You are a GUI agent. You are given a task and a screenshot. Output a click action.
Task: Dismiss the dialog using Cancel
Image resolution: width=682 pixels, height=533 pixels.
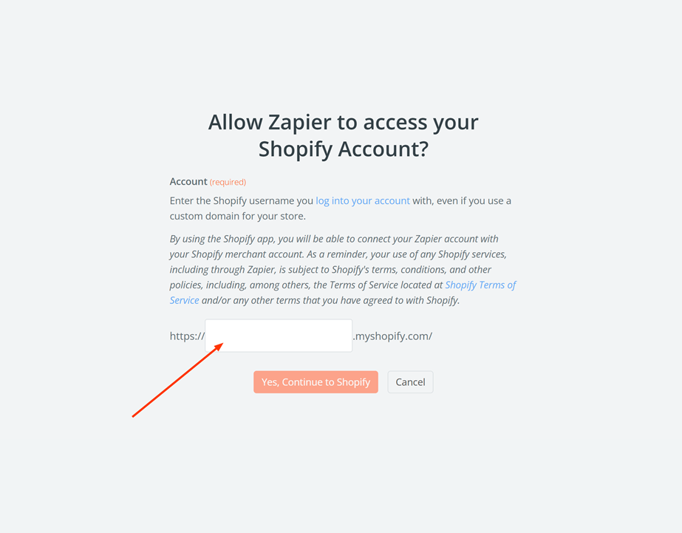point(410,381)
